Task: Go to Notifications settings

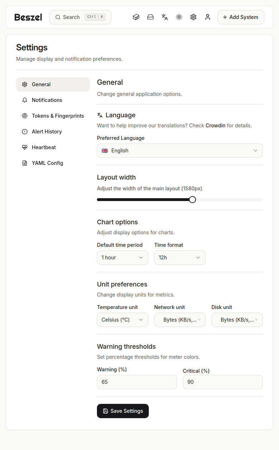Action: point(53,100)
